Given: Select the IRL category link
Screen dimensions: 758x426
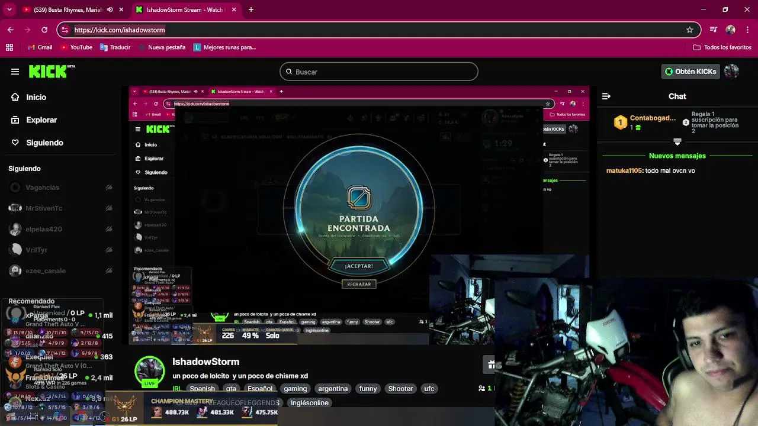Looking at the screenshot, I should [176, 389].
